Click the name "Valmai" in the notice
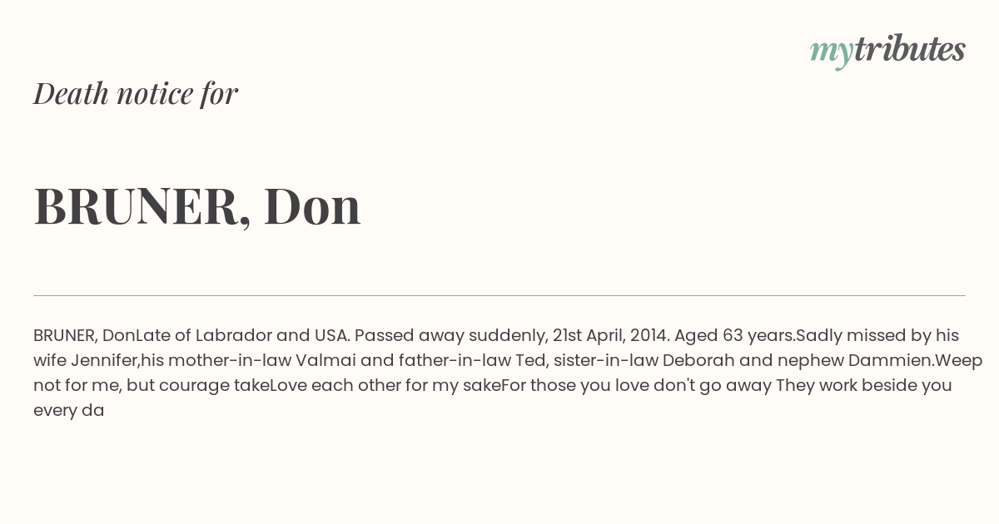The image size is (999, 524). pyautogui.click(x=326, y=361)
